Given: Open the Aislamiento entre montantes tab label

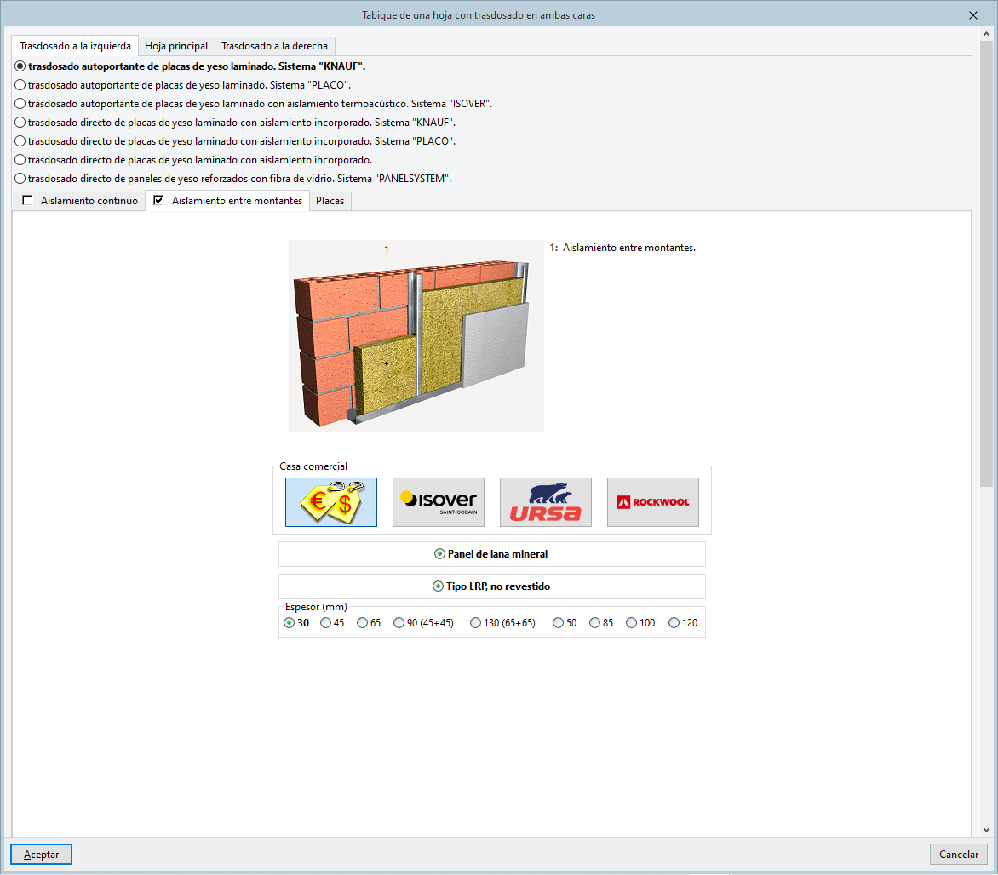Looking at the screenshot, I should (x=237, y=201).
